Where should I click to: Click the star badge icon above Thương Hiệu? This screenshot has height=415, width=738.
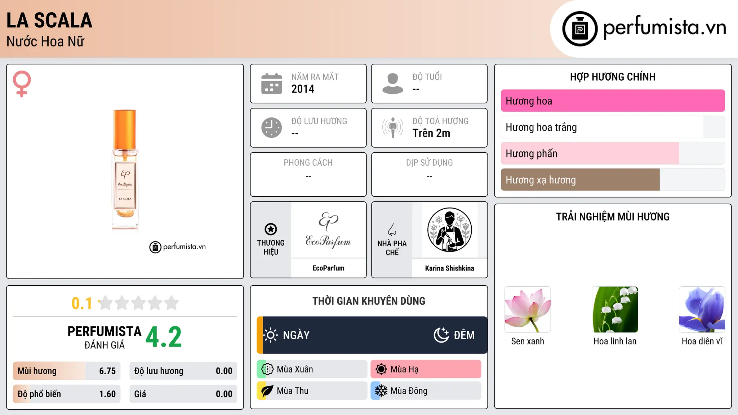[x=271, y=229]
